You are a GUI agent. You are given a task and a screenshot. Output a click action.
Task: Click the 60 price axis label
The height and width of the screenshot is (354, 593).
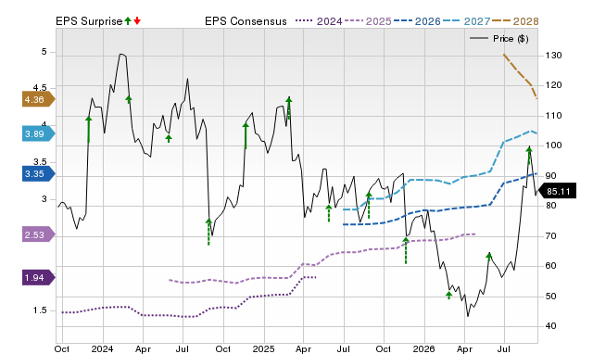551,265
